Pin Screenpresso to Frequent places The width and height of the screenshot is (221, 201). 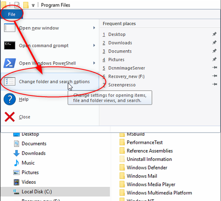214,85
